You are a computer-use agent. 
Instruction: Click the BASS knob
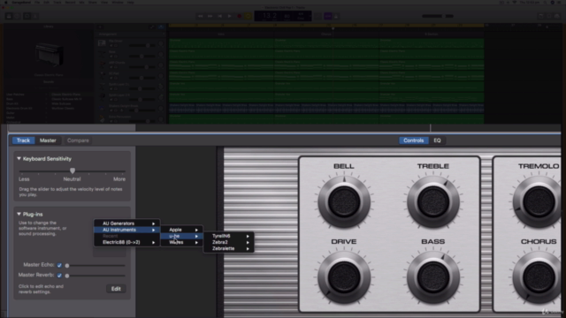point(433,277)
